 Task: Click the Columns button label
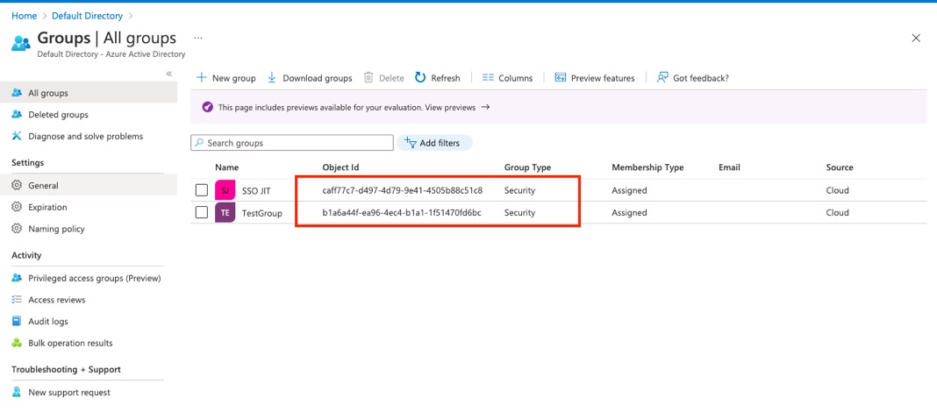[516, 78]
